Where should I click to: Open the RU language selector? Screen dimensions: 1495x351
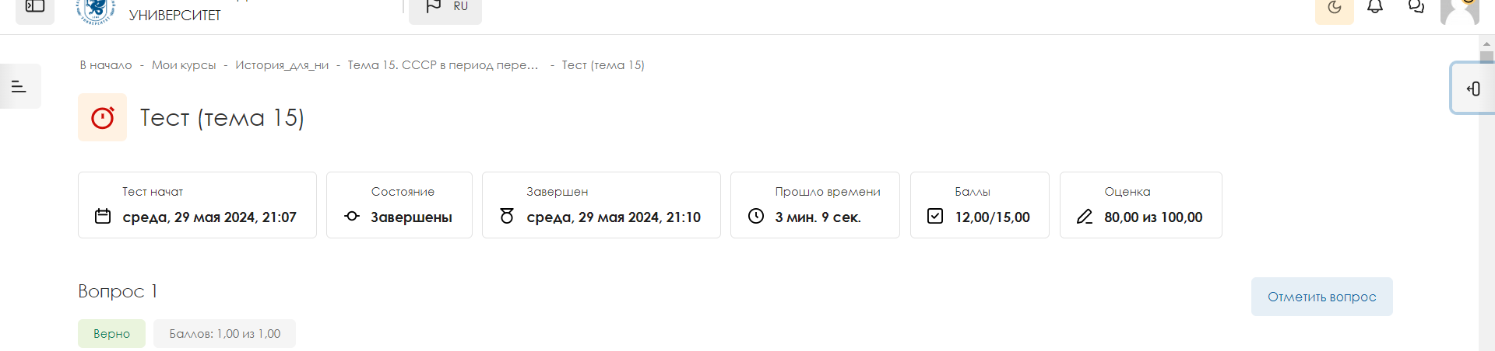coord(445,8)
